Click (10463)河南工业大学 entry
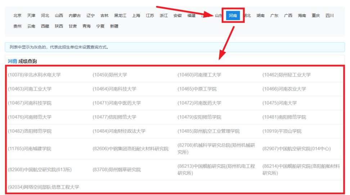 pyautogui.click(x=30, y=89)
